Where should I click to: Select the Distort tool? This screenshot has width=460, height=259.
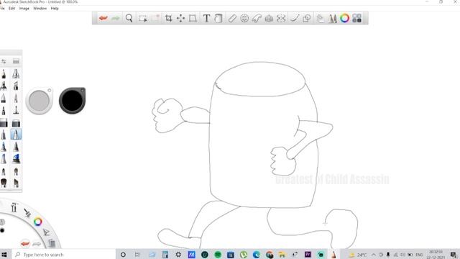pyautogui.click(x=193, y=18)
